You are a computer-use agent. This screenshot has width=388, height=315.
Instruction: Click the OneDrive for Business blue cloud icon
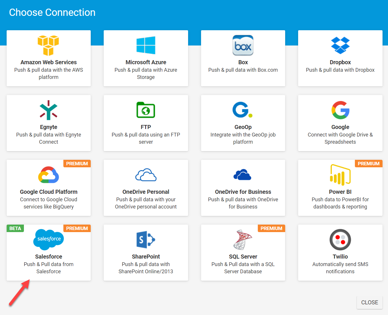click(242, 174)
